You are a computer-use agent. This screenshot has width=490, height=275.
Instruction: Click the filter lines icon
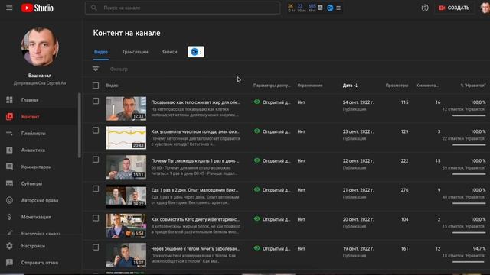pos(96,69)
